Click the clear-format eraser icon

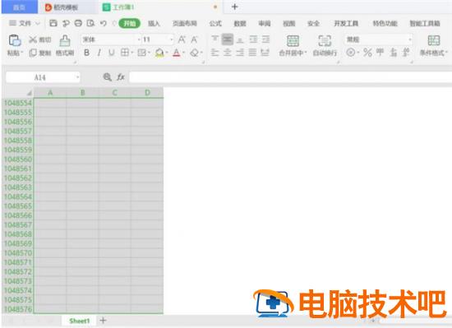195,53
